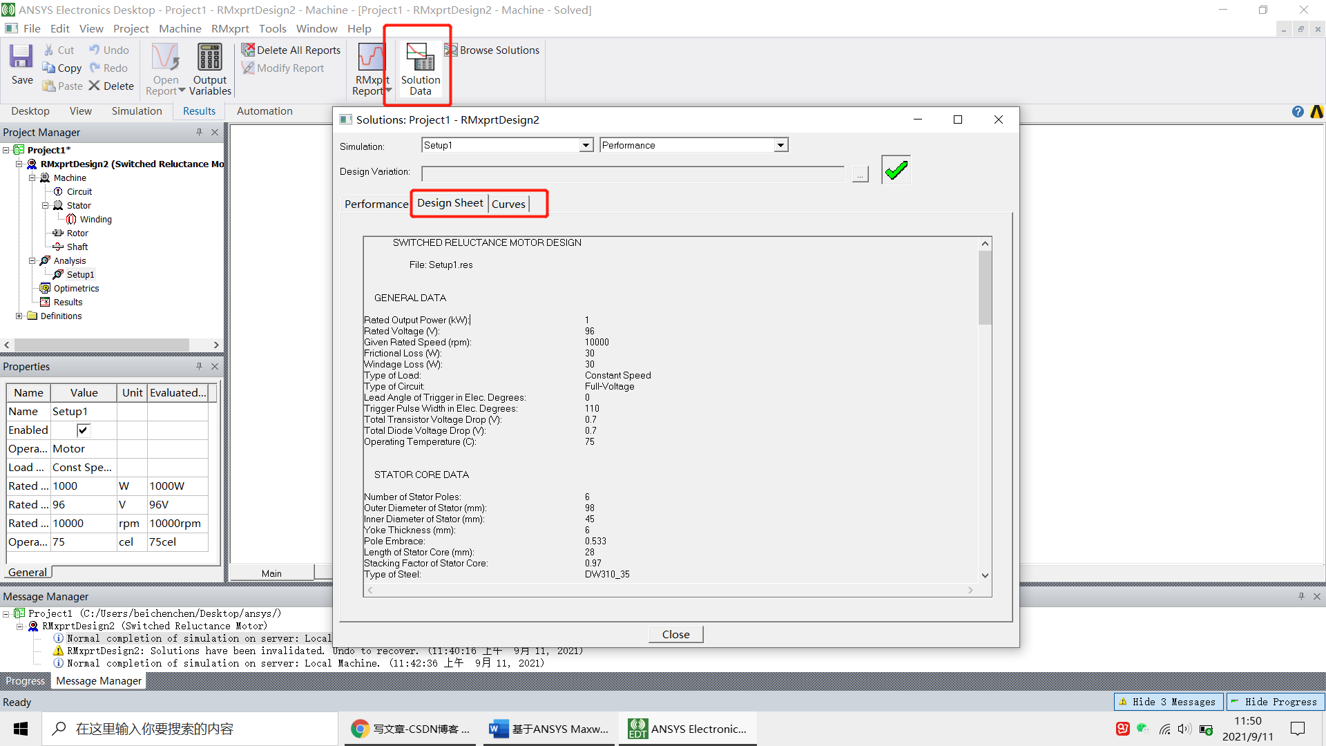Switch to the Curves tab

[509, 204]
